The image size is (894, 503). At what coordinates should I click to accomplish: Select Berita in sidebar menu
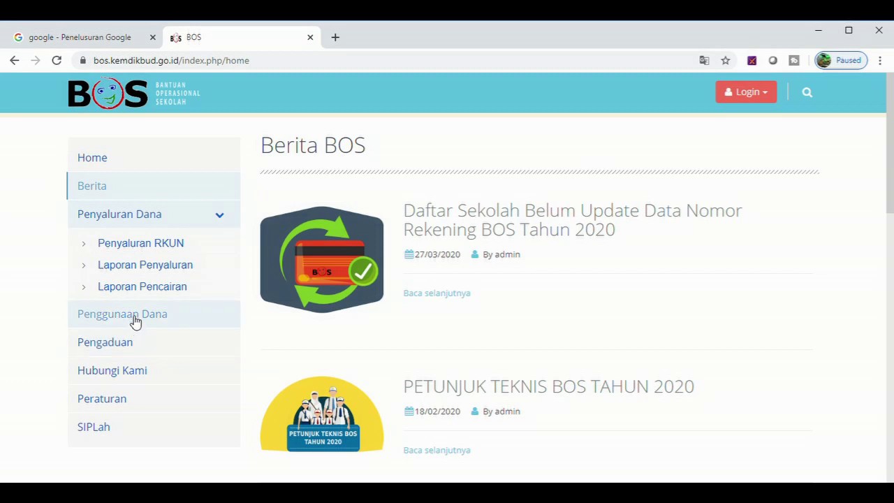[92, 186]
